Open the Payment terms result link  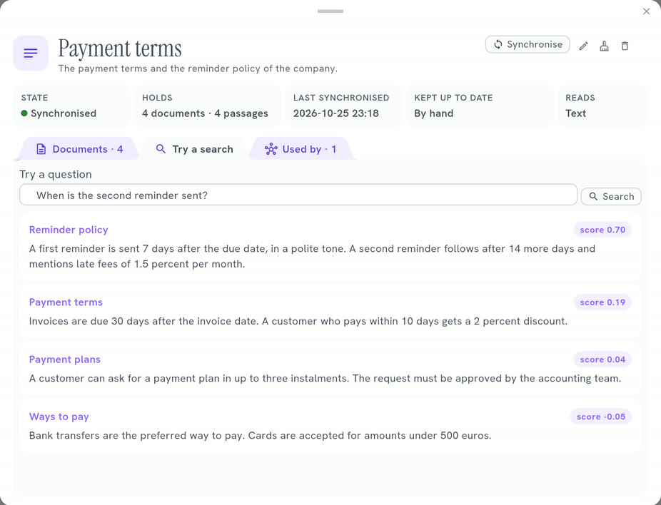(x=66, y=302)
